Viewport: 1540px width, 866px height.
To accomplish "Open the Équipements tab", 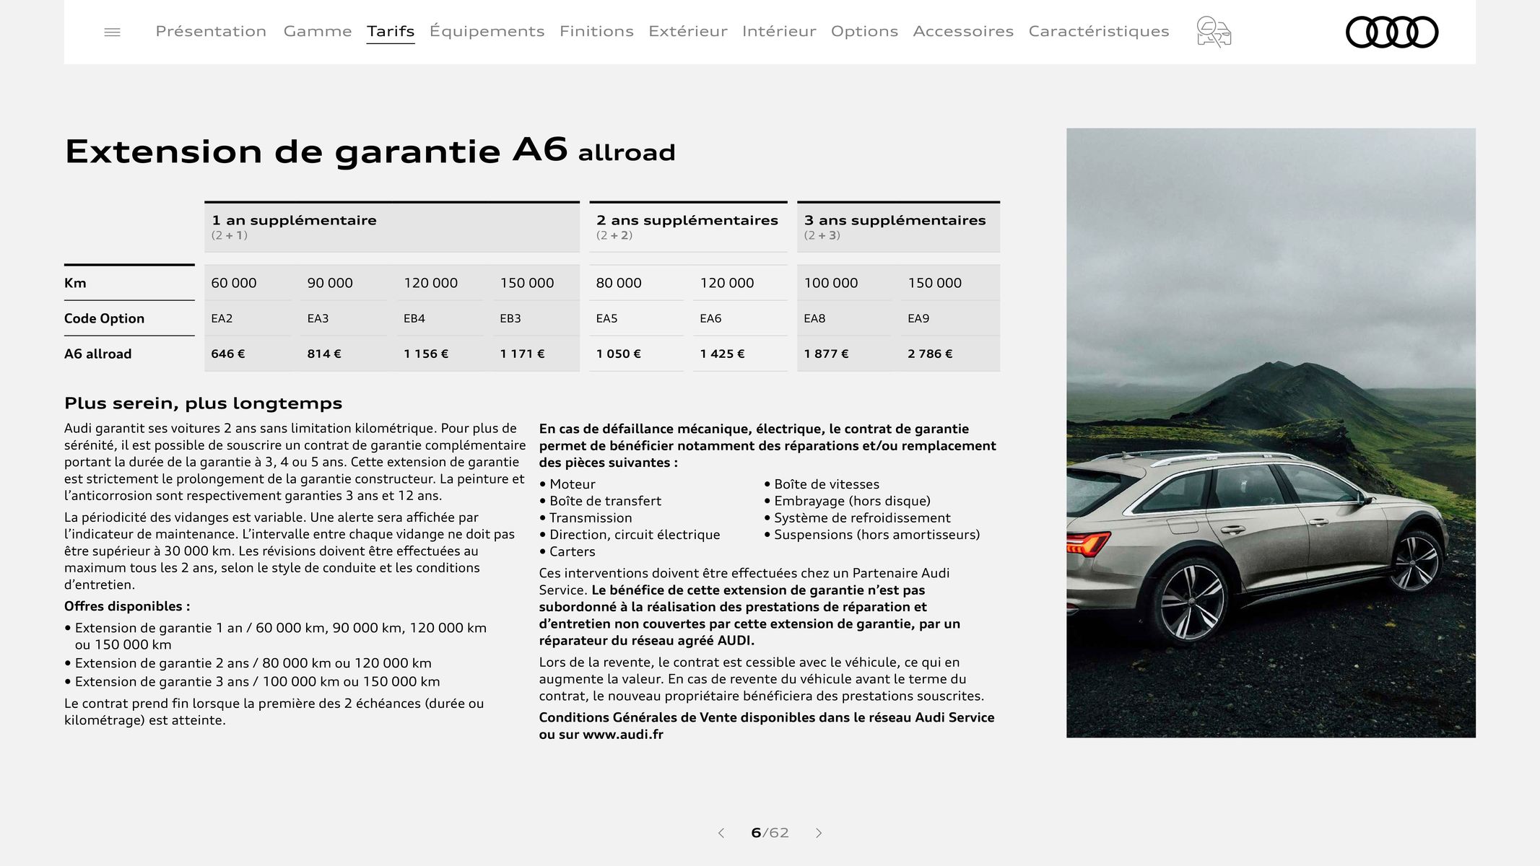I will coord(487,31).
